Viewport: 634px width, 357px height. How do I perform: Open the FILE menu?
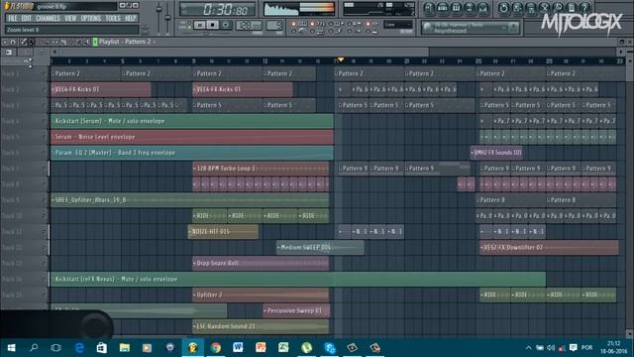pos(13,18)
